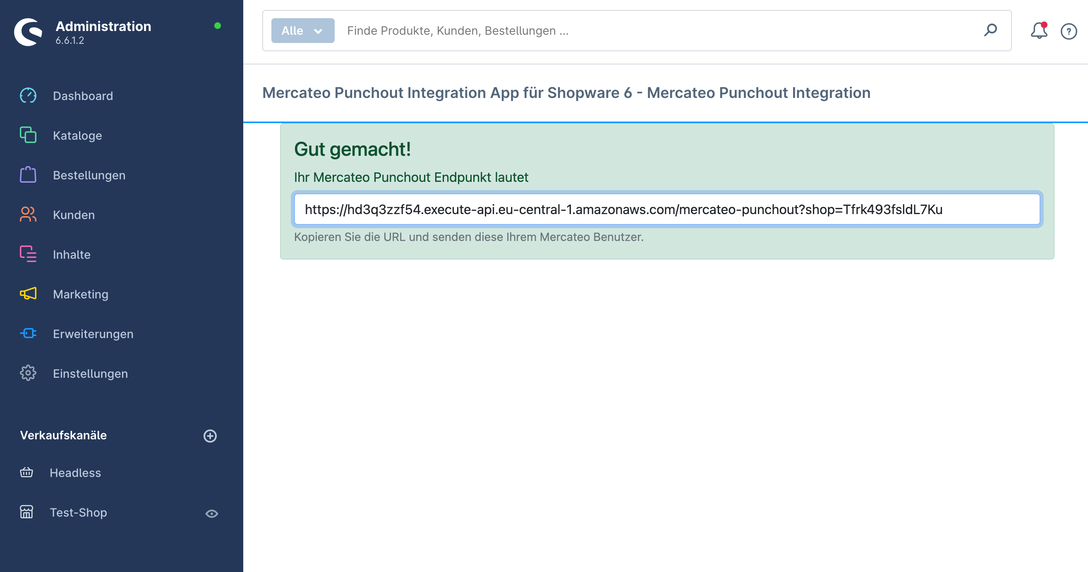
Task: Add a new sales channel with plus icon
Action: 210,436
